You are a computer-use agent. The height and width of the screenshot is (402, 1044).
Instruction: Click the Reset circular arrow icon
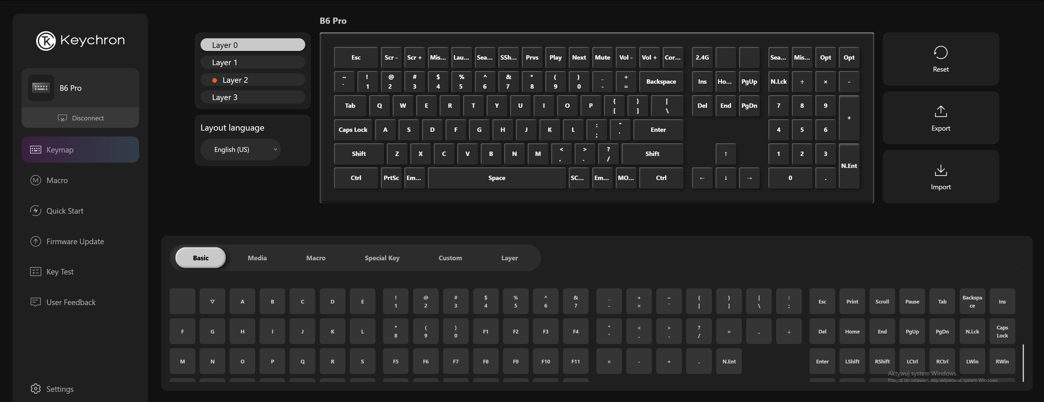(941, 52)
